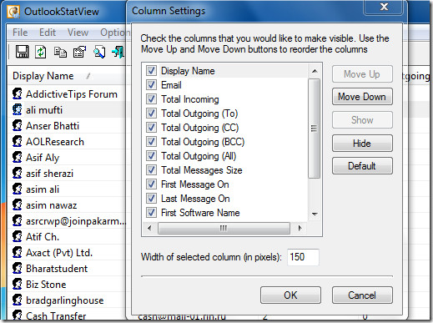433x323 pixels.
Task: Open the Options menu
Action: 113,33
